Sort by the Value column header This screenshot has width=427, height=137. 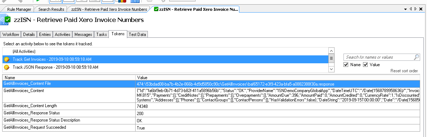(278, 78)
